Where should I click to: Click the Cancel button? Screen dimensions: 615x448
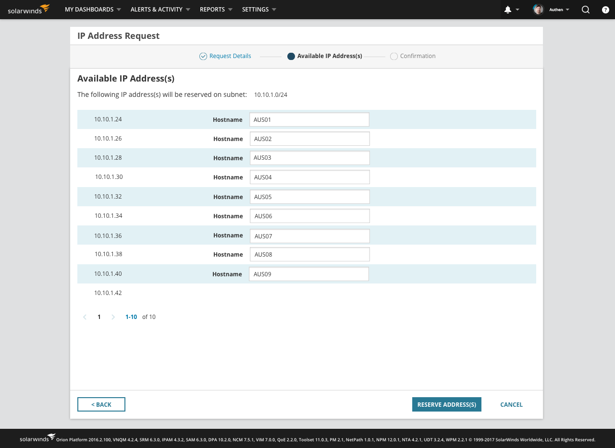(x=511, y=405)
